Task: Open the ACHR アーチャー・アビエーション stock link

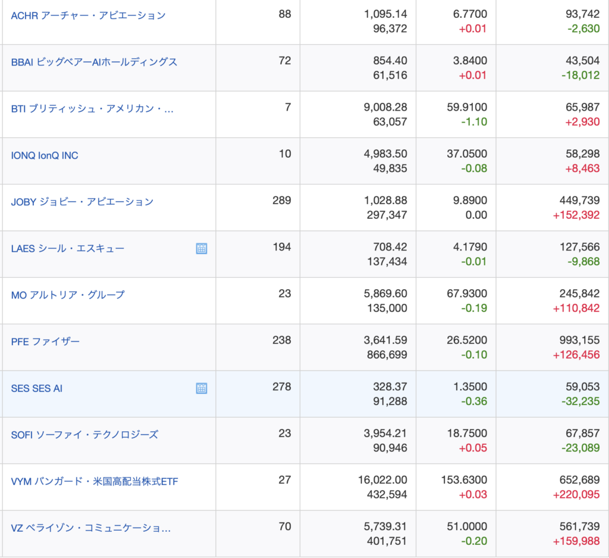Action: tap(88, 15)
